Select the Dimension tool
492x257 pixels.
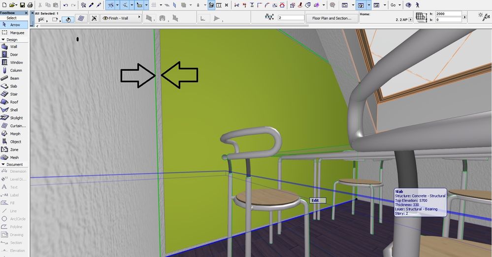[x=14, y=171]
